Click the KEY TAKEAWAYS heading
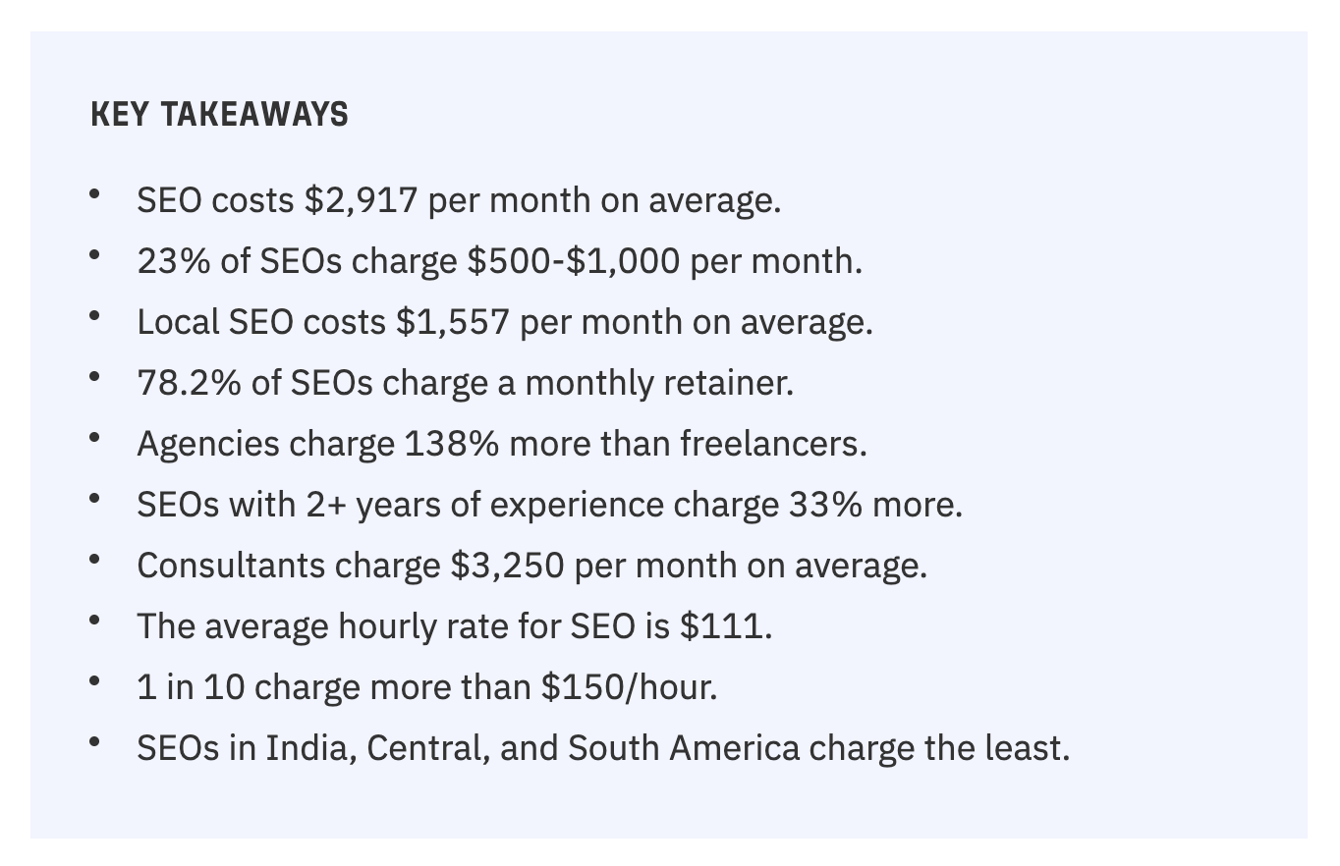This screenshot has width=1340, height=866. point(219,115)
